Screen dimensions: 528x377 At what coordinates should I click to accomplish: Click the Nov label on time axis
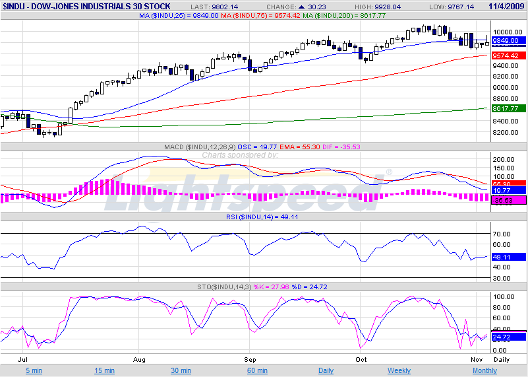477,359
